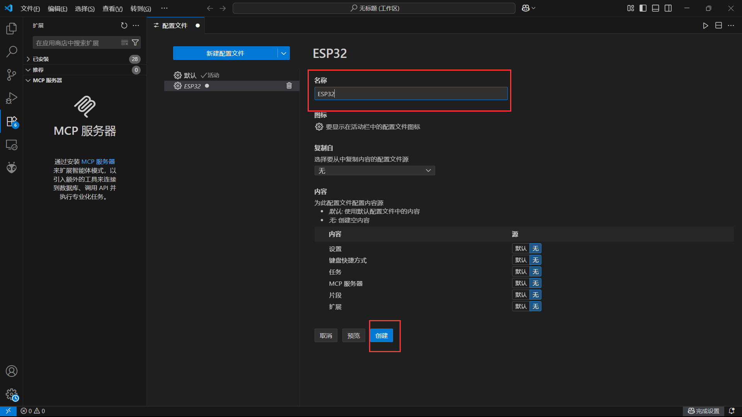Viewport: 742px width, 417px height.
Task: Click the 取消 button
Action: (x=326, y=336)
